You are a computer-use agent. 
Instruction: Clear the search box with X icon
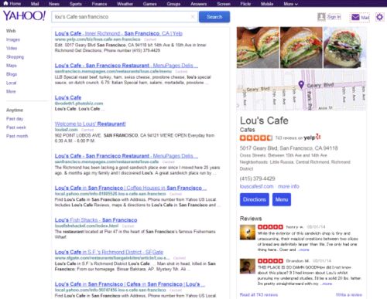193,17
